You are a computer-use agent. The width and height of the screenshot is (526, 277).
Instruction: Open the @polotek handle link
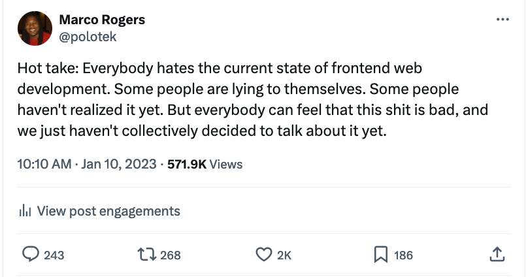(88, 37)
